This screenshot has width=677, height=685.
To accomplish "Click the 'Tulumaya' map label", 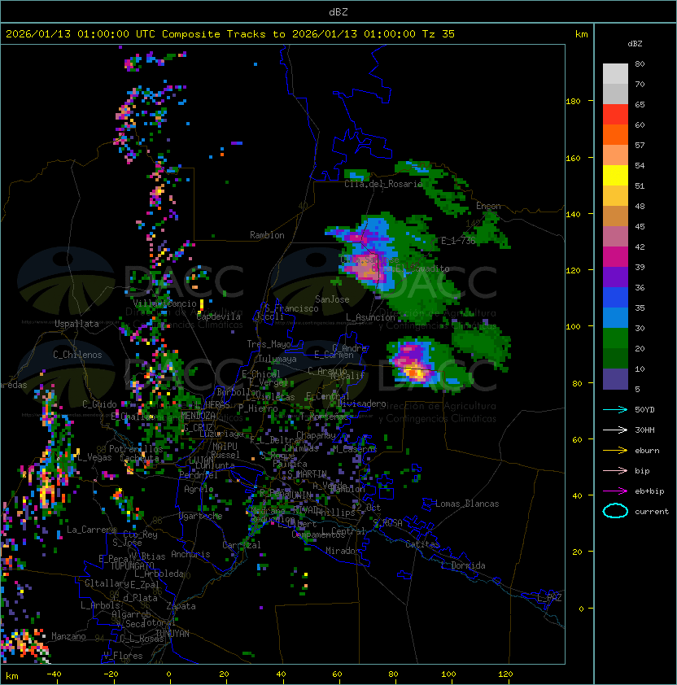I will point(277,359).
